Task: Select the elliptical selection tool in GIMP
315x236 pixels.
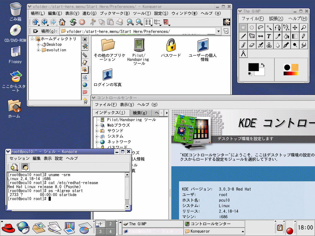Action: coord(252,27)
